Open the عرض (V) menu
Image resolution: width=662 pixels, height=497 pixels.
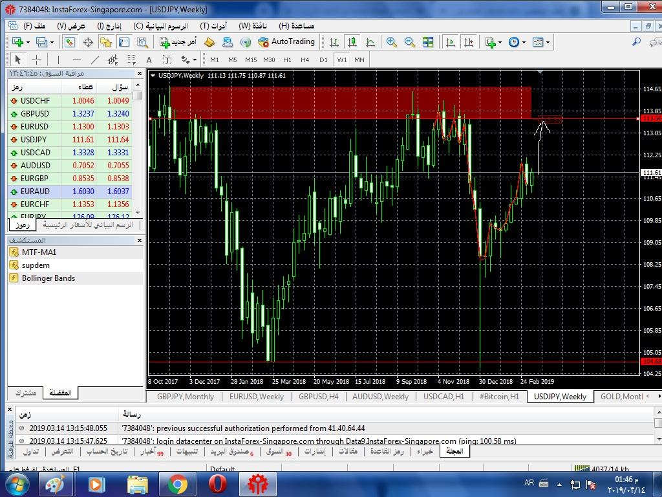[71, 26]
